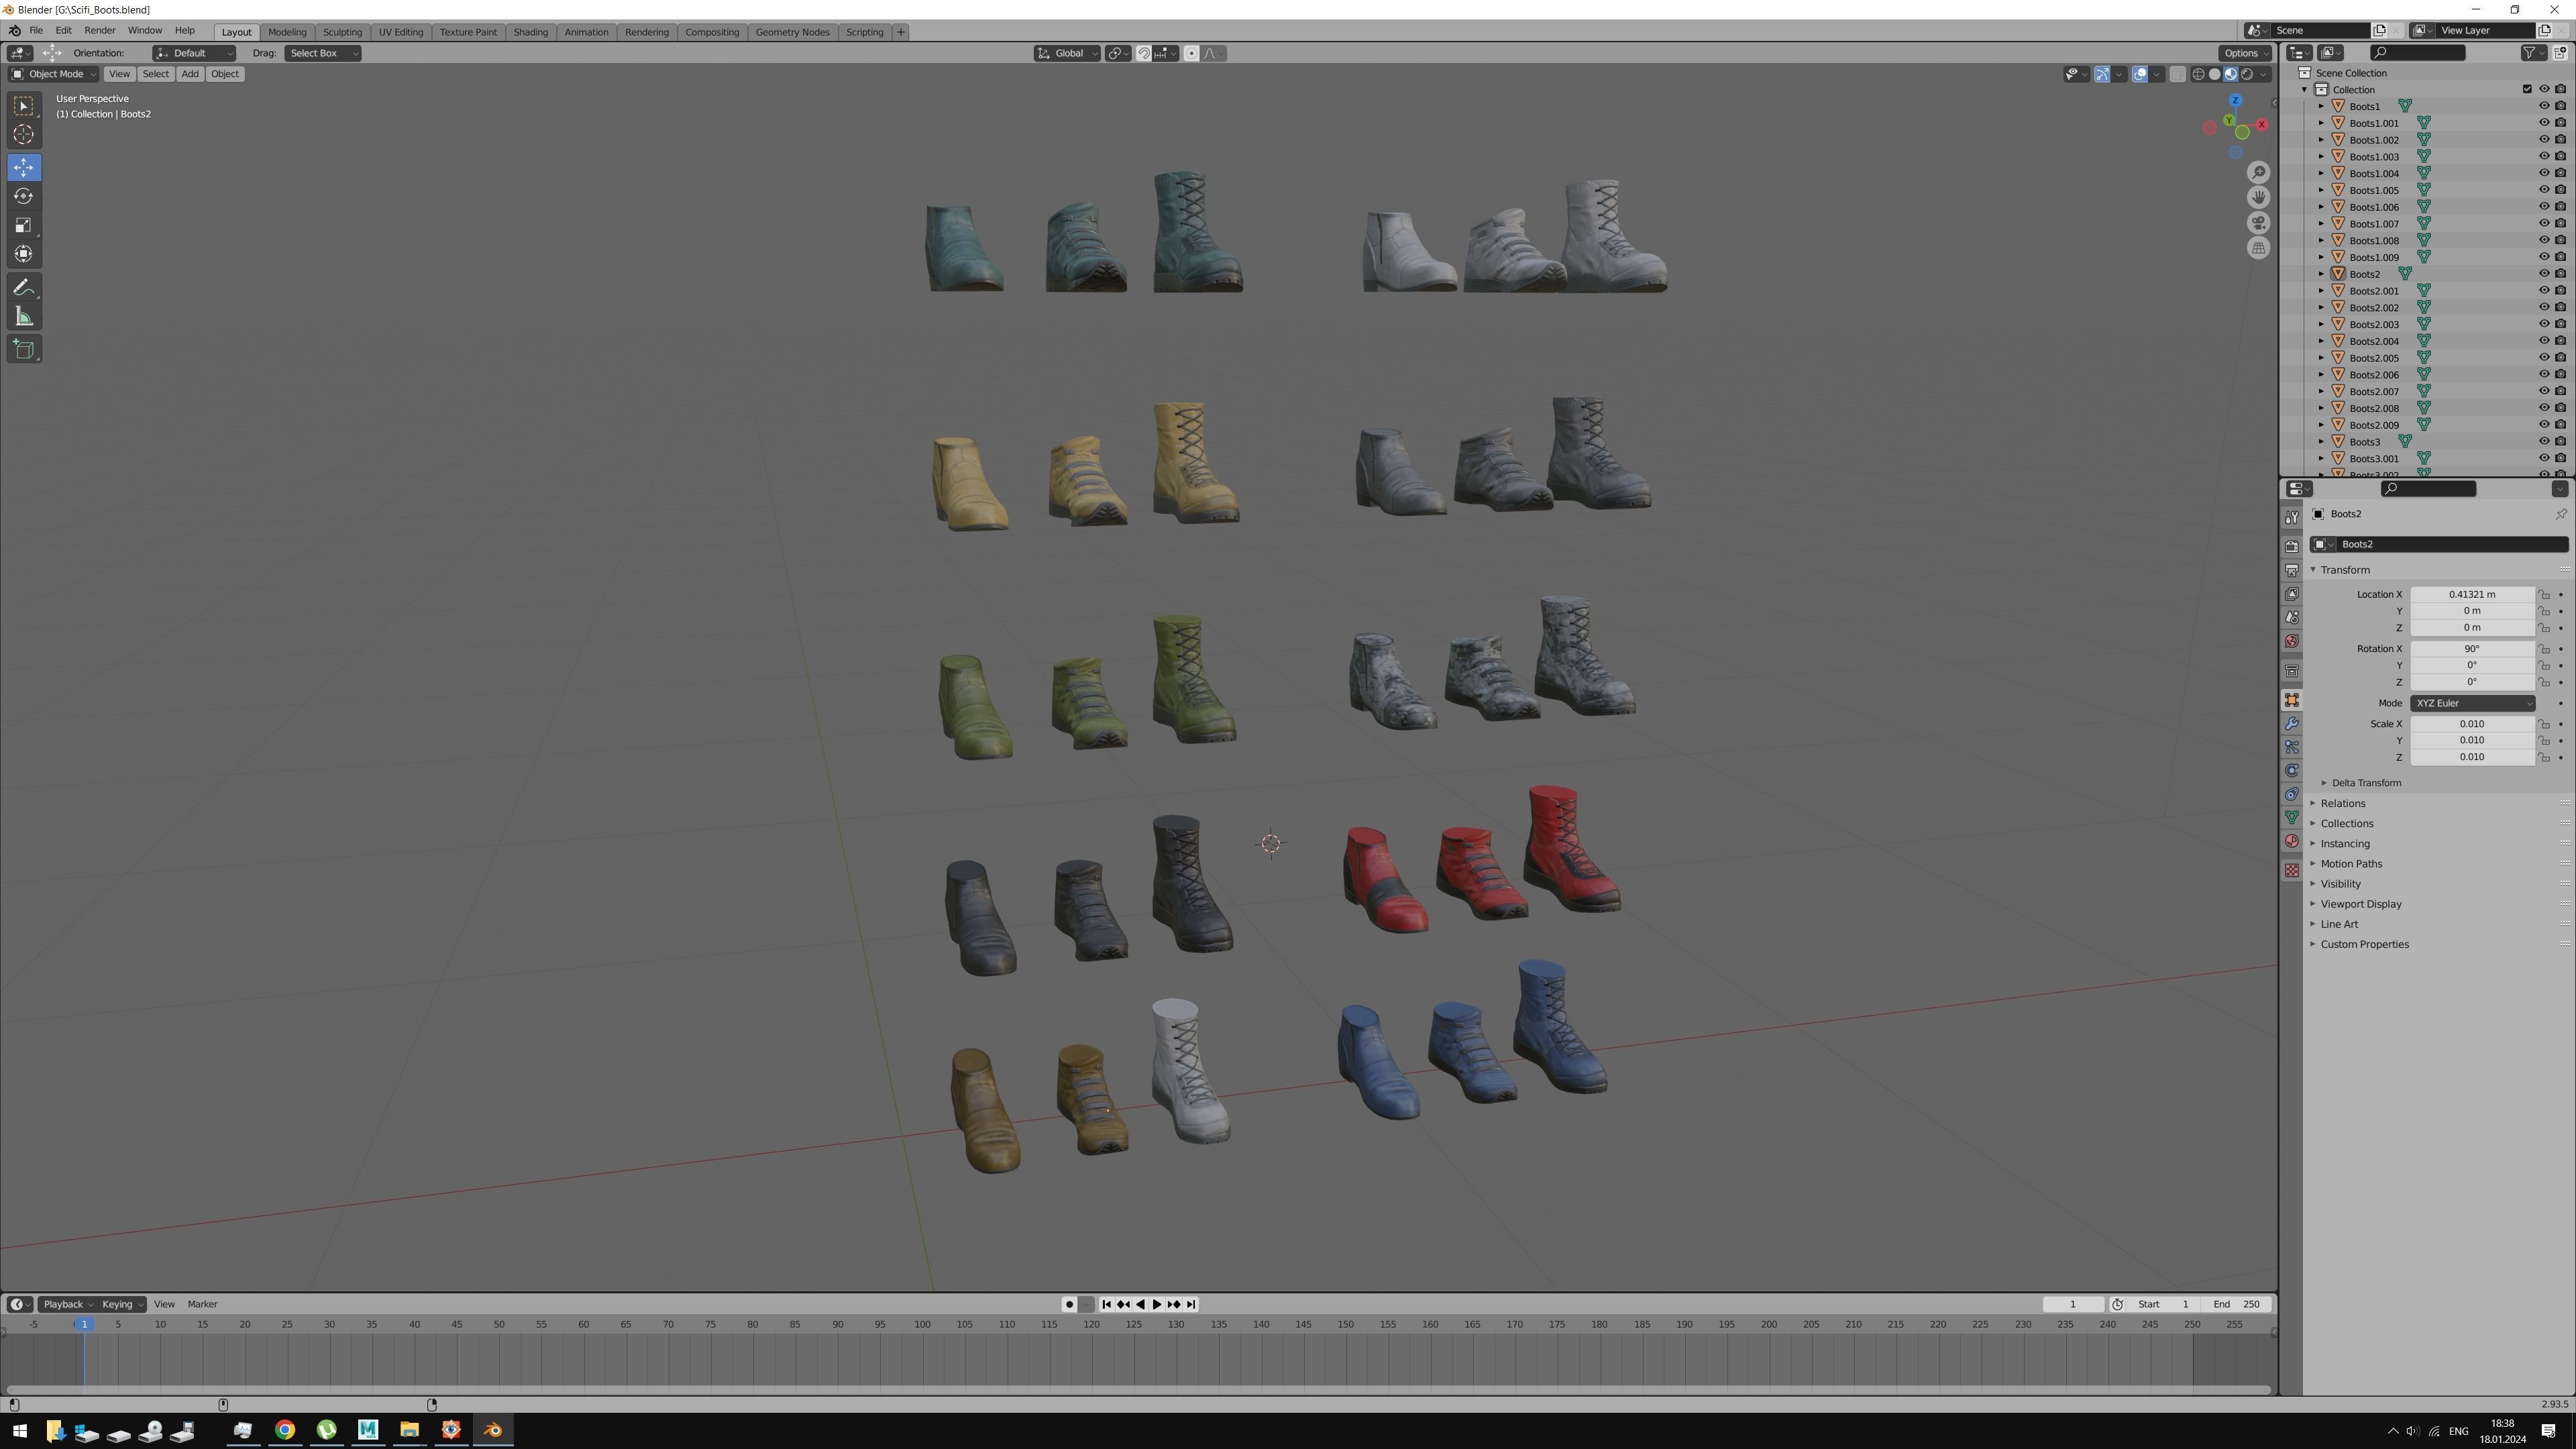
Task: Open the Playback dropdown in timeline
Action: pyautogui.click(x=68, y=1305)
